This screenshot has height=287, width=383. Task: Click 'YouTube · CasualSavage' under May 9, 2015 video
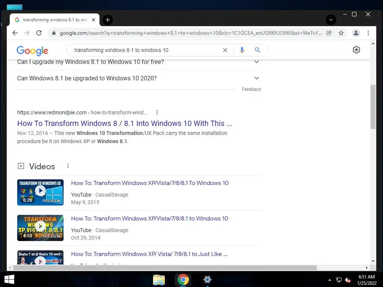pyautogui.click(x=99, y=195)
